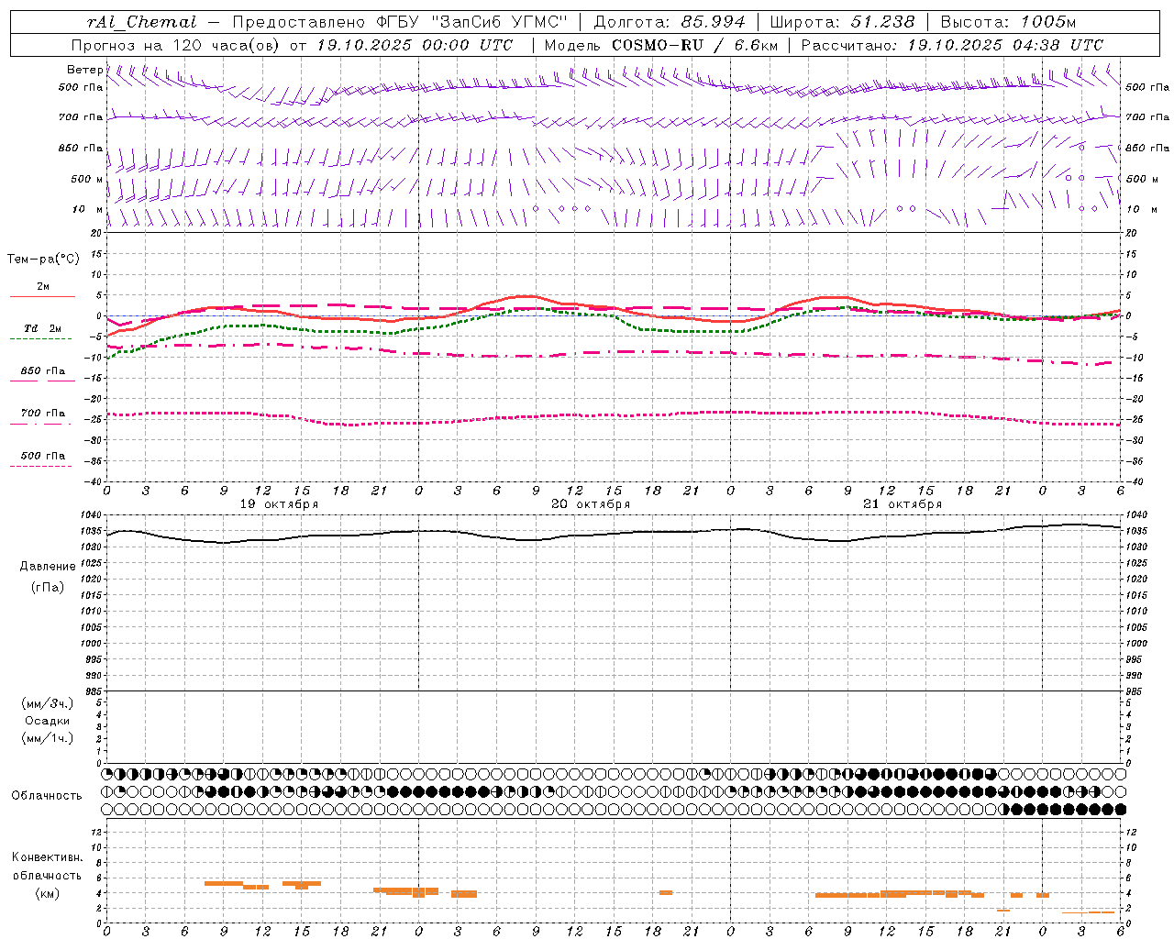
Task: Click the 21 октября date label
Action: point(903,504)
